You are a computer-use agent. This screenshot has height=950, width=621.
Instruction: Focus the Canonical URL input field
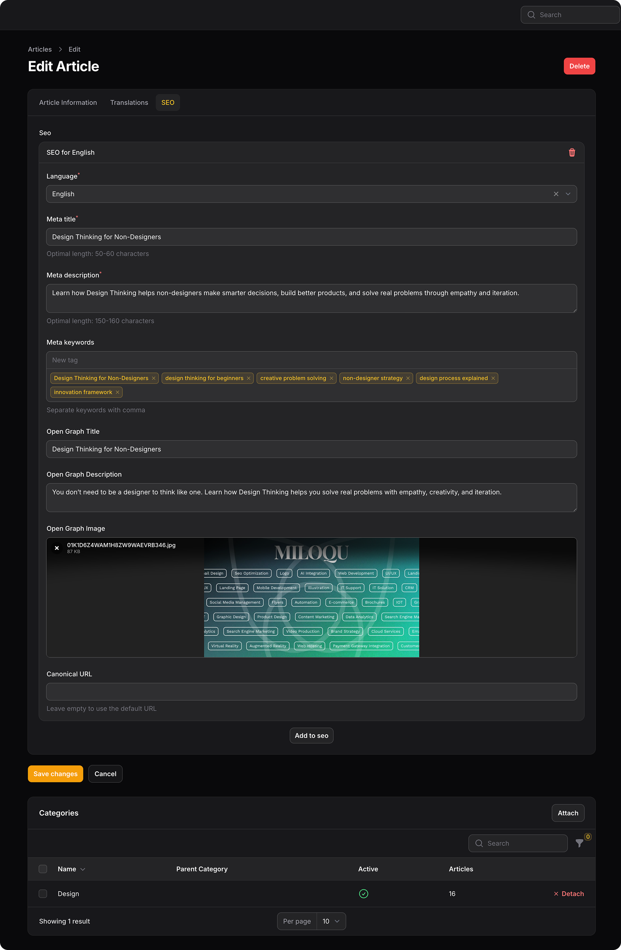(311, 692)
